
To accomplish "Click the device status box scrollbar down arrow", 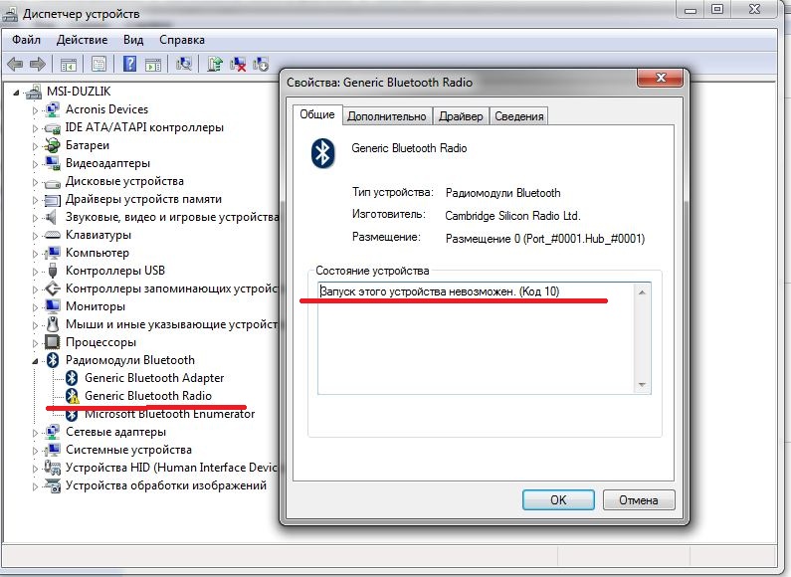I will pos(643,386).
